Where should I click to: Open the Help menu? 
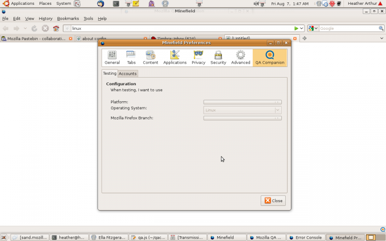pos(102,18)
